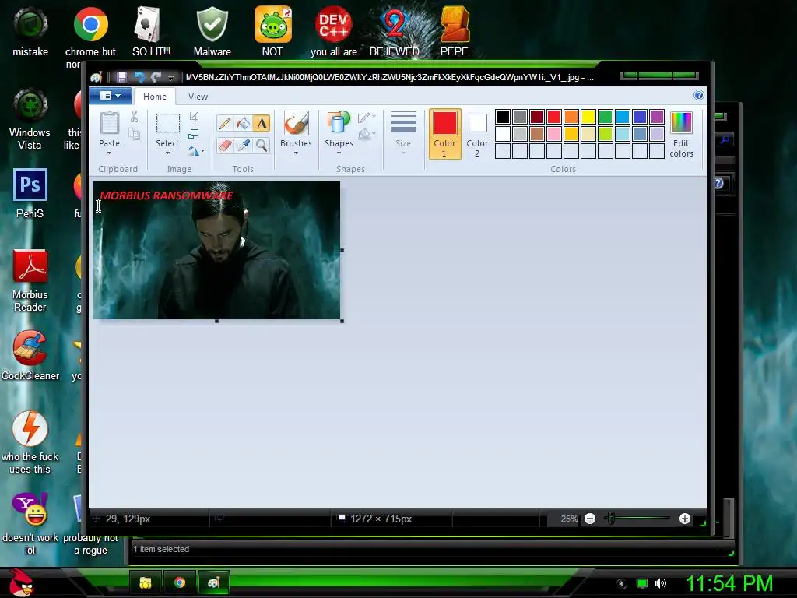This screenshot has height=598, width=797.
Task: Expand the Shapes dropdown arrow
Action: pyautogui.click(x=339, y=153)
